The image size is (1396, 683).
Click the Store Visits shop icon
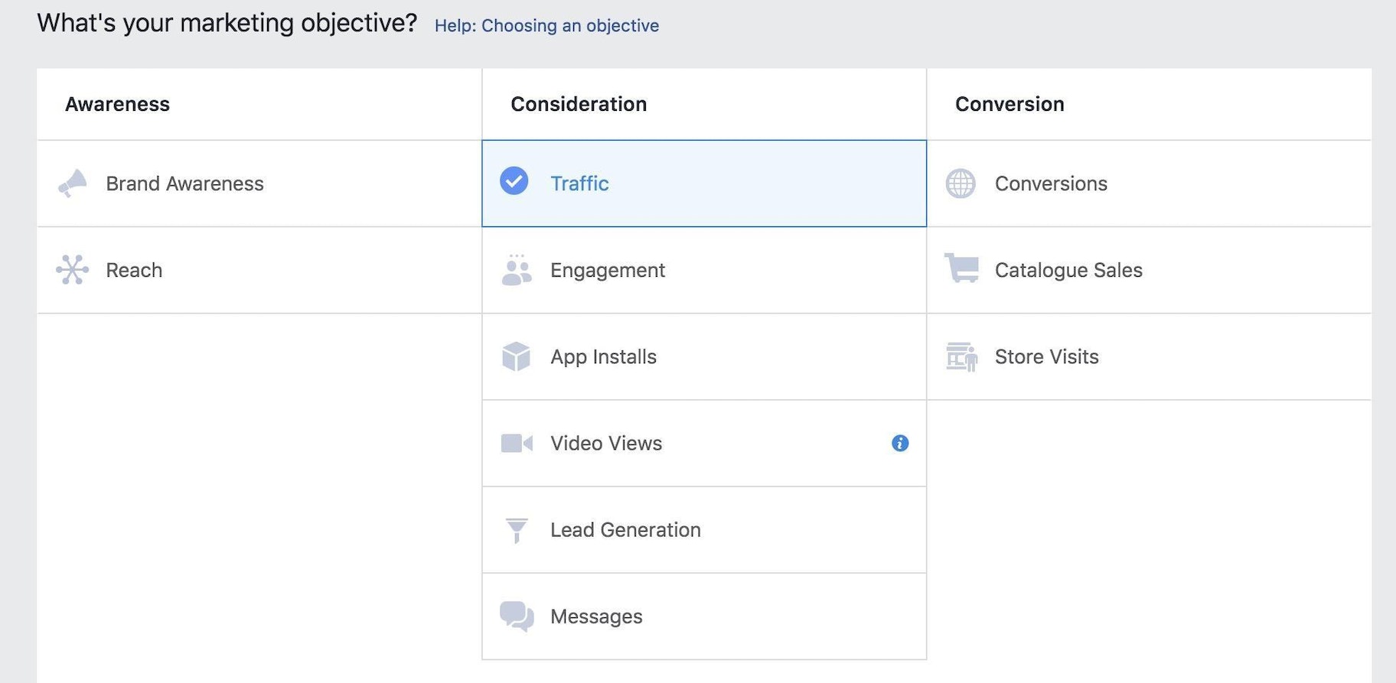(961, 356)
